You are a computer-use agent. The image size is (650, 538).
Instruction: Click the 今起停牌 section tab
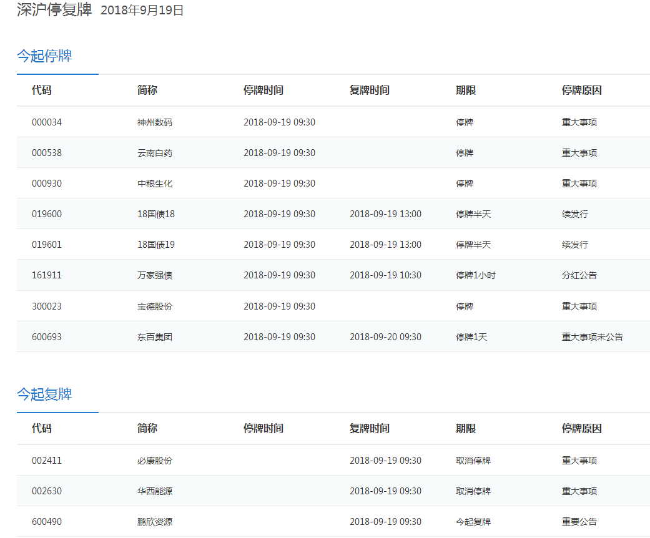(x=44, y=56)
